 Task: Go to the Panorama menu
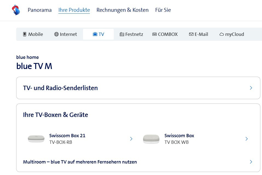point(39,10)
